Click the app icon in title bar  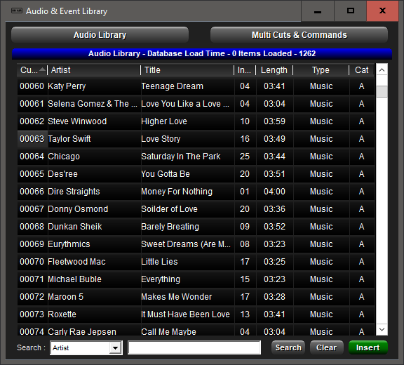[x=17, y=11]
